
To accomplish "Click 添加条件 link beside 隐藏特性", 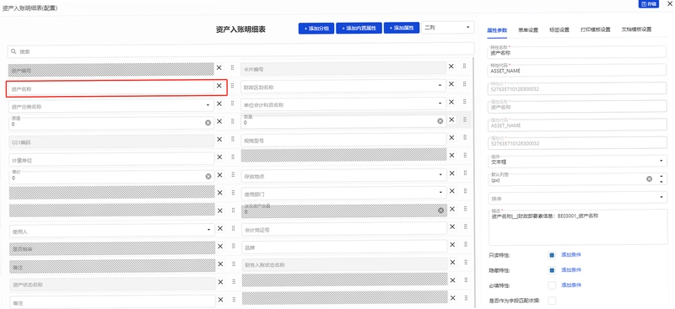I will (571, 270).
